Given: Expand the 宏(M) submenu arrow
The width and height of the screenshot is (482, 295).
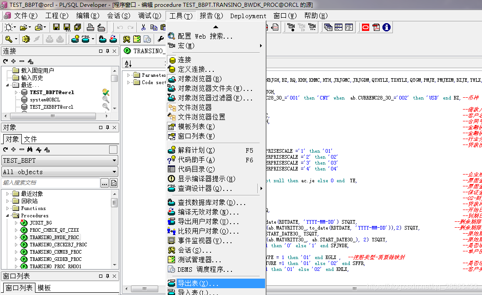Looking at the screenshot, I should pos(261,46).
